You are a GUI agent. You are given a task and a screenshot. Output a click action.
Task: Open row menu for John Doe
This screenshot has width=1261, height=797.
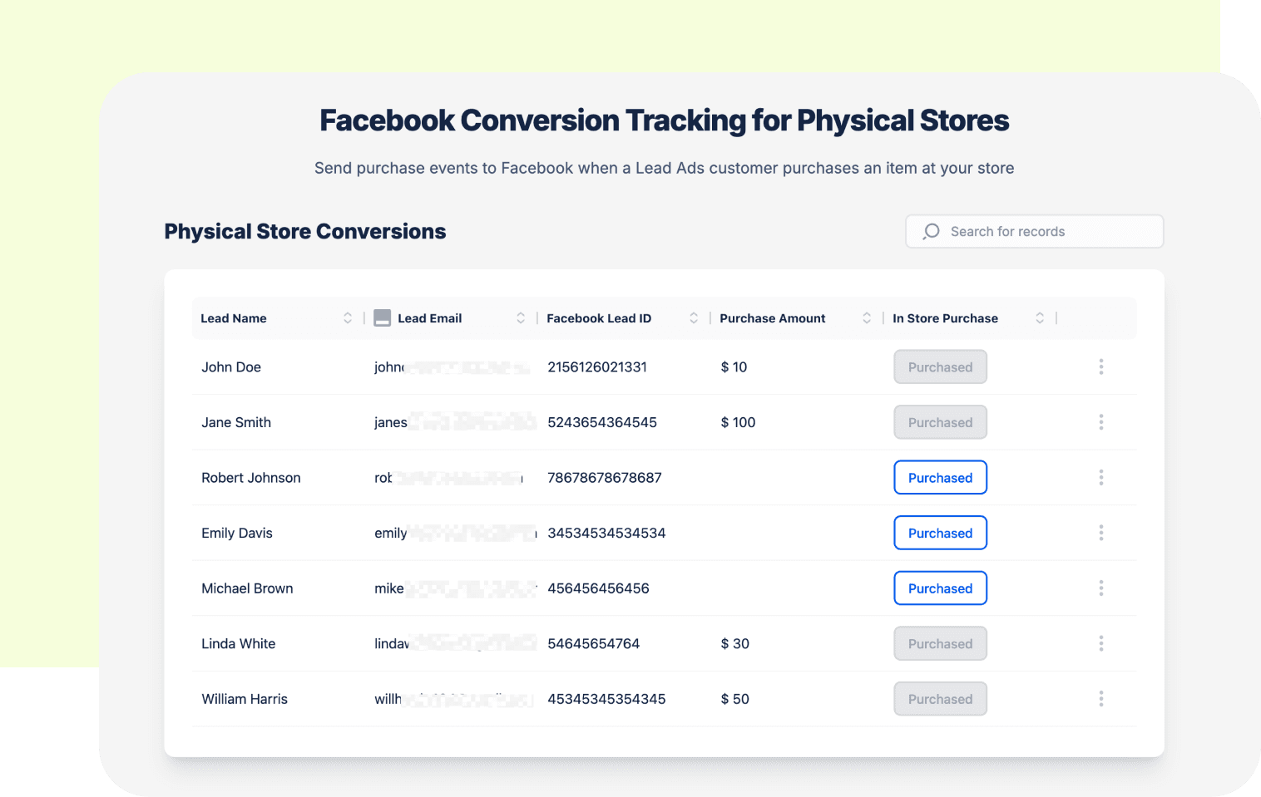pyautogui.click(x=1100, y=367)
